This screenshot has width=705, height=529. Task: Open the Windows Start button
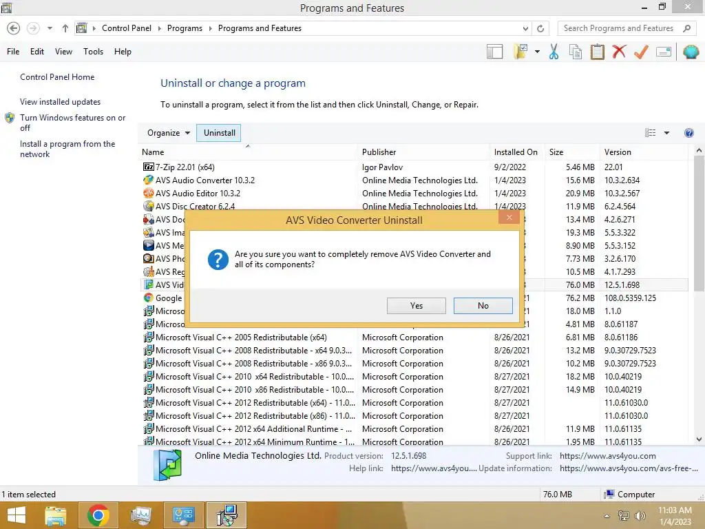(17, 515)
